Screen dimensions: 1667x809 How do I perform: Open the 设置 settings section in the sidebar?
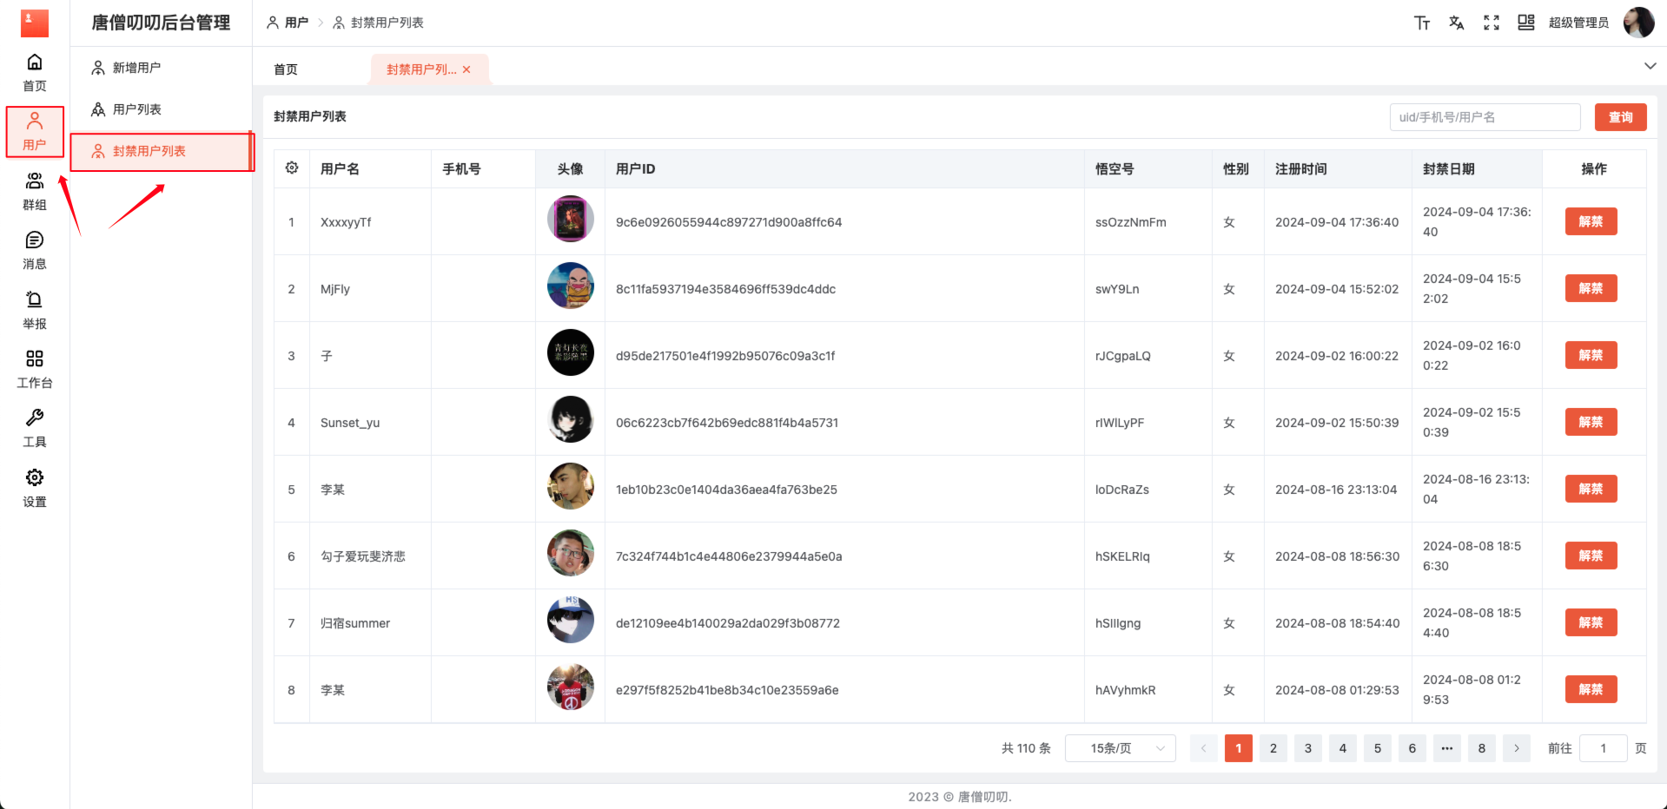point(34,487)
